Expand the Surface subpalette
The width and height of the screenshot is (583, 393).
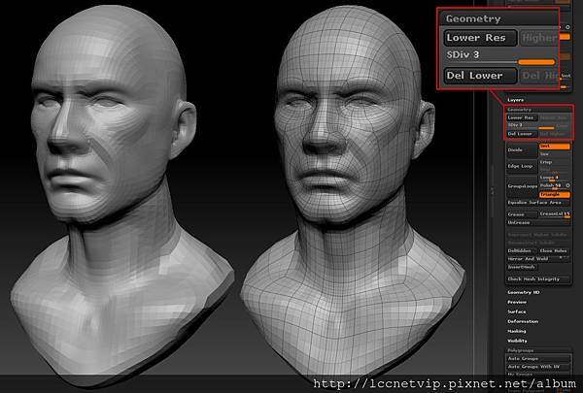(x=517, y=311)
